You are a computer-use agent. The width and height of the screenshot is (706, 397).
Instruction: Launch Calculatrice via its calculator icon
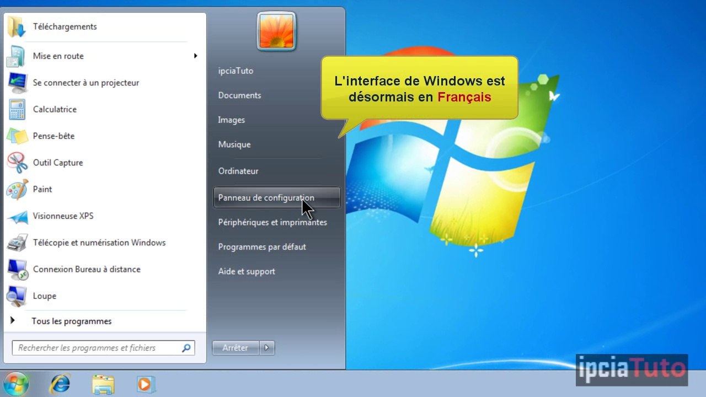(17, 109)
